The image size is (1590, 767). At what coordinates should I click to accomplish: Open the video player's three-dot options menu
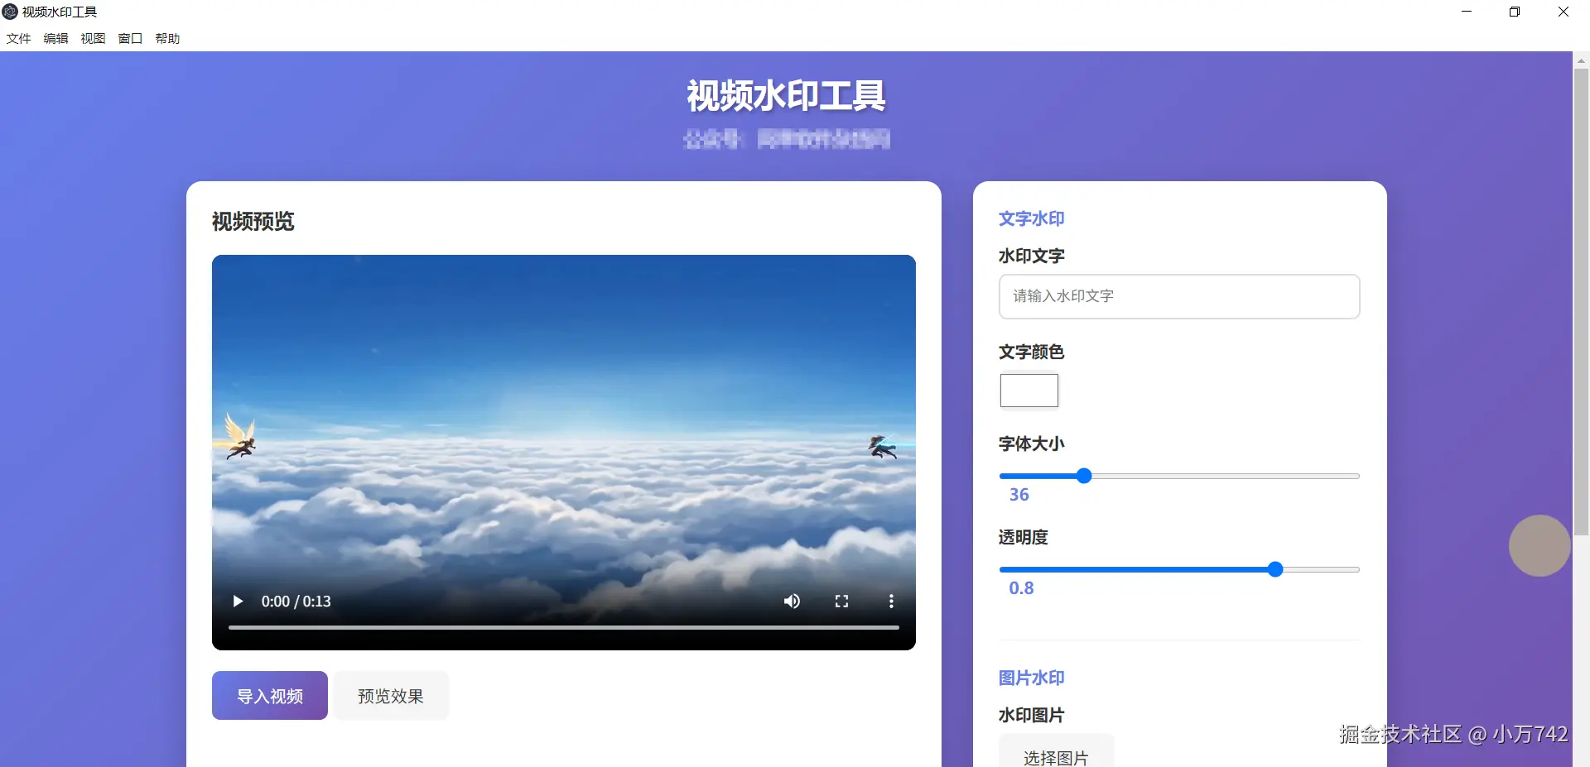[x=891, y=602]
